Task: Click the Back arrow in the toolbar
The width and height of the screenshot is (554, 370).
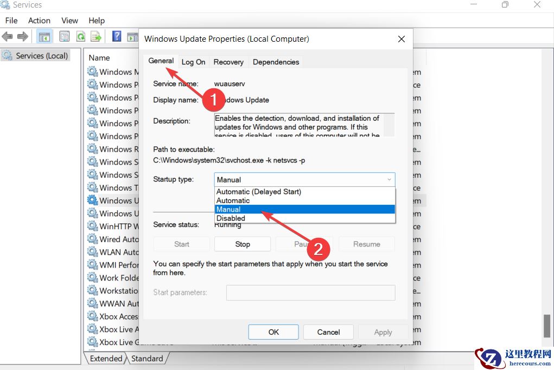Action: tap(7, 36)
